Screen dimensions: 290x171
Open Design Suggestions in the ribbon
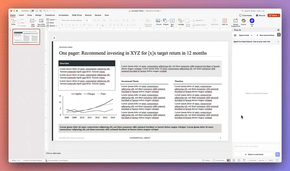pos(235,22)
